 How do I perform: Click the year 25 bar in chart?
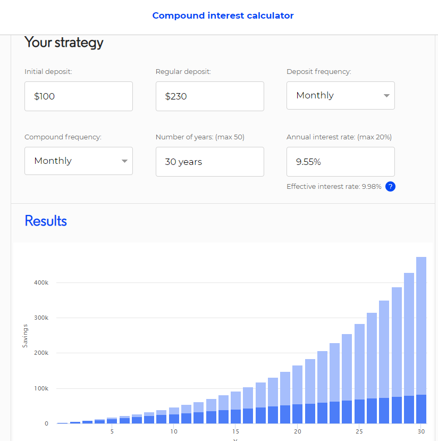pos(359,374)
